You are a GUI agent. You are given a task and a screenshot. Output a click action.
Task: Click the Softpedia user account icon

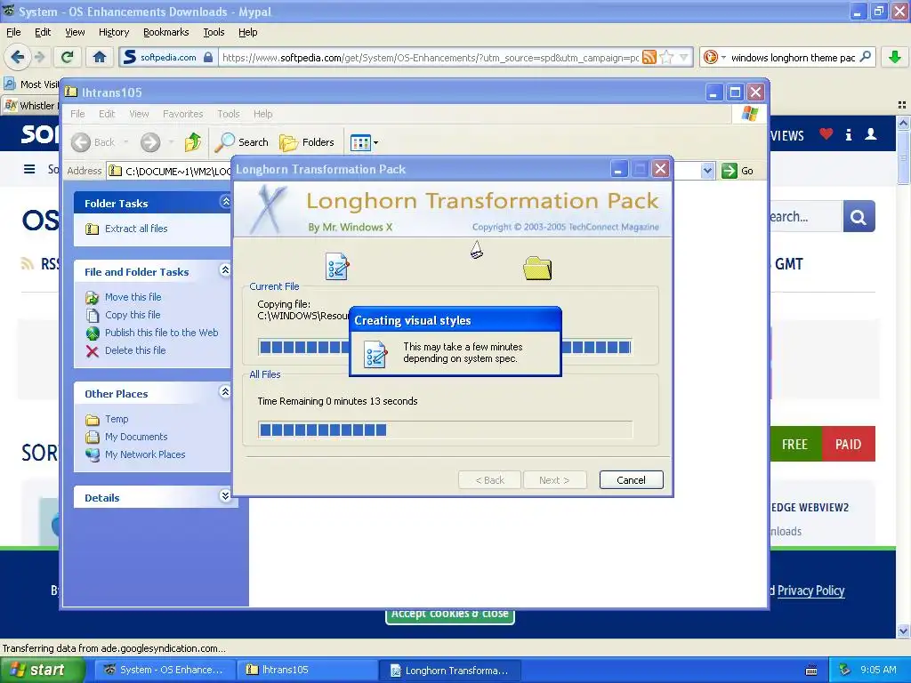click(x=870, y=134)
